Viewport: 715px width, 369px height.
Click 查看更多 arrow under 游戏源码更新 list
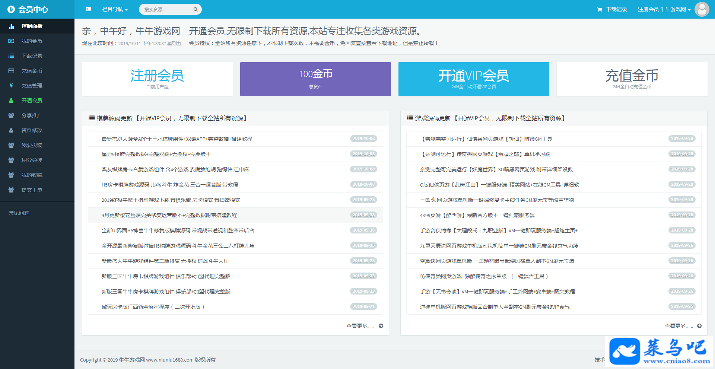pyautogui.click(x=699, y=326)
